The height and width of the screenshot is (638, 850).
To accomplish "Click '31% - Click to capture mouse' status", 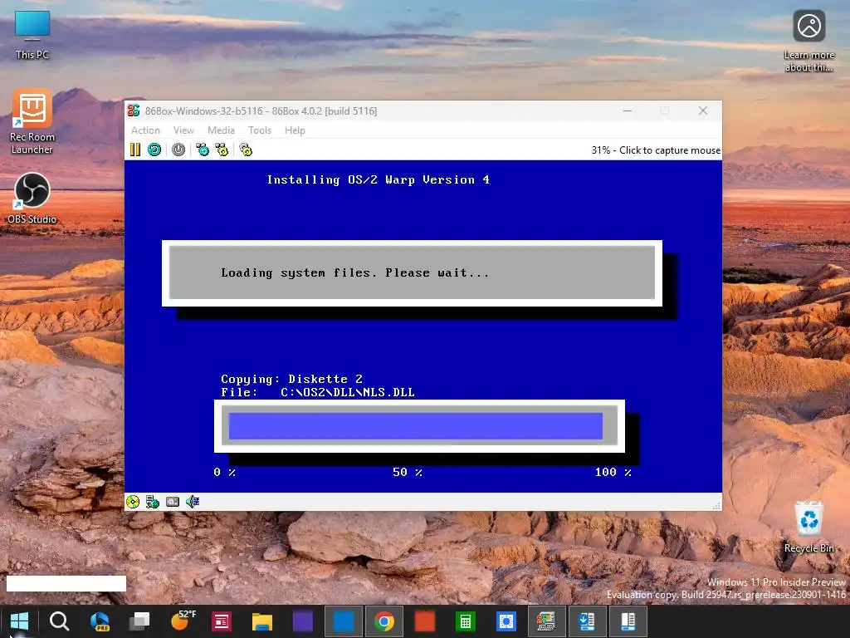I will point(656,150).
